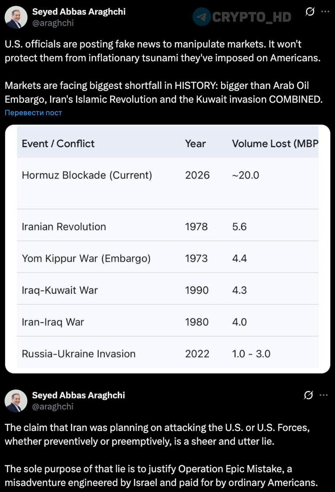This screenshot has height=492, width=335.
Task: Open the three-dot menu on the second post
Action: click(323, 395)
